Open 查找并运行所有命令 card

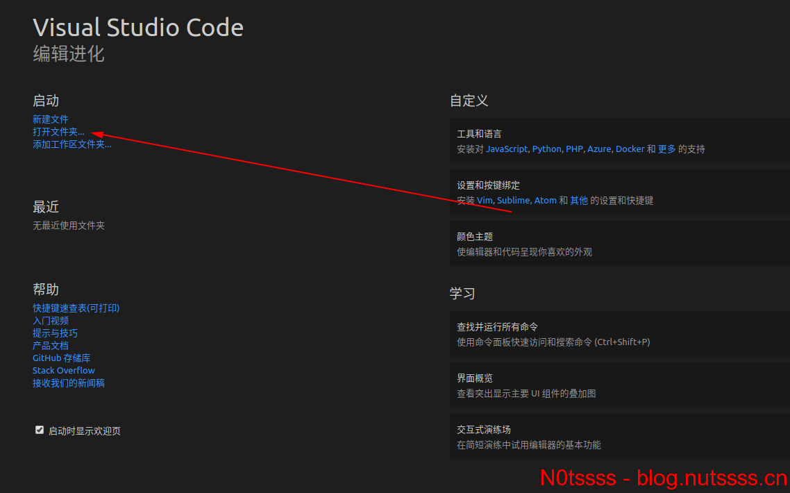pyautogui.click(x=620, y=334)
